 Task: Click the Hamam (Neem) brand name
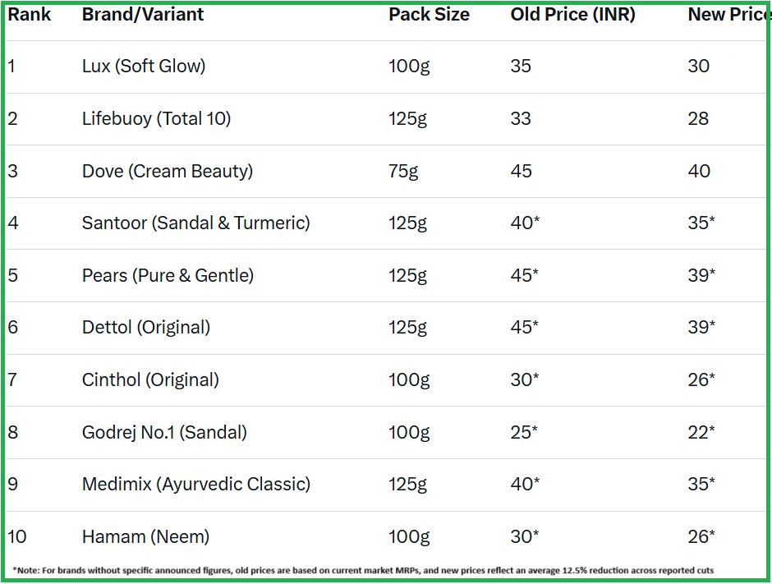(145, 537)
